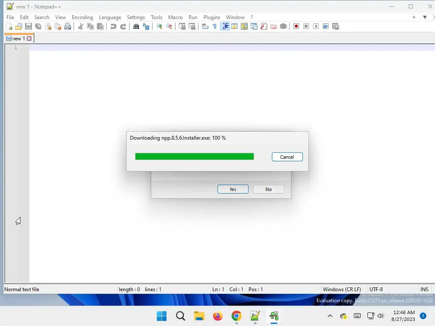
Task: Open the Tools menu
Action: coord(156,17)
